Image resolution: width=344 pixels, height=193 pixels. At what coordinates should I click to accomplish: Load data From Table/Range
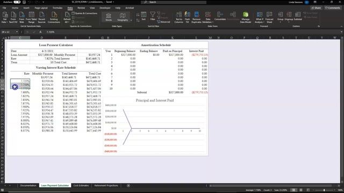click(31, 18)
